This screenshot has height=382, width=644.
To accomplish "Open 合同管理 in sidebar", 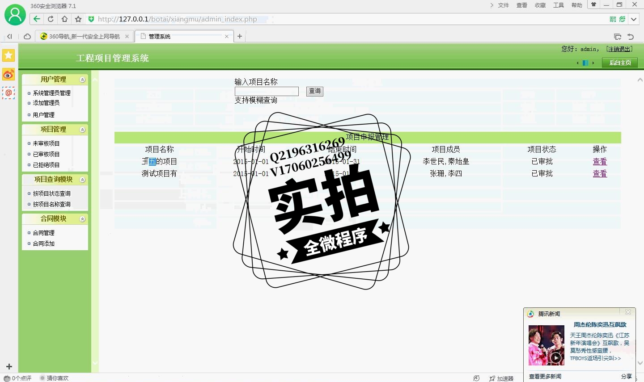I will [43, 233].
